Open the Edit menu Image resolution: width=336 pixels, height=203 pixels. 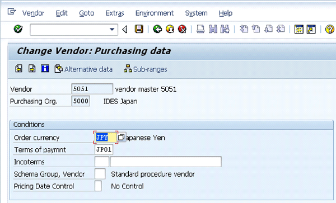tap(62, 13)
